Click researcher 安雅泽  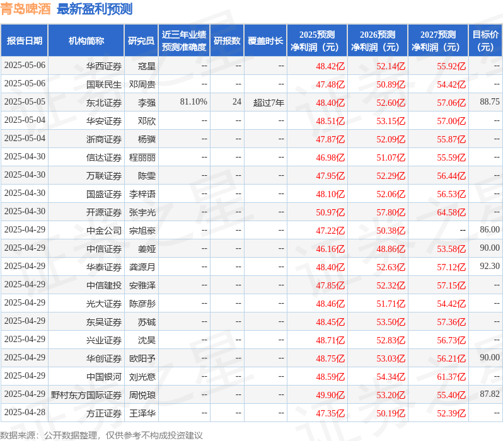[x=142, y=286]
